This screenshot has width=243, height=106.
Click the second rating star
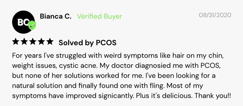24,42
